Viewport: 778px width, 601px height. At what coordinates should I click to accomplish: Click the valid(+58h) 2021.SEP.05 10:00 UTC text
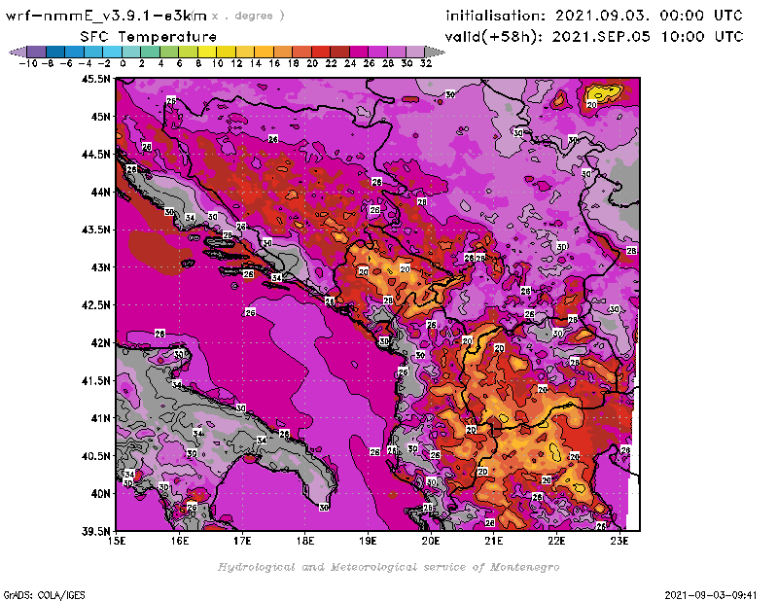coord(594,37)
